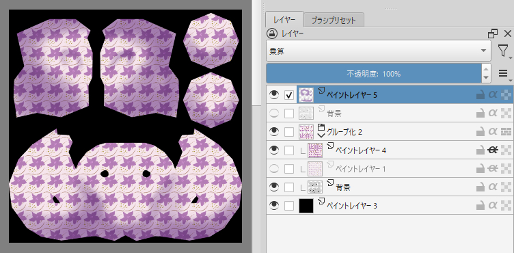The image size is (514, 253).
Task: Increase opacity with the up stepper arrow
Action: tap(485, 69)
